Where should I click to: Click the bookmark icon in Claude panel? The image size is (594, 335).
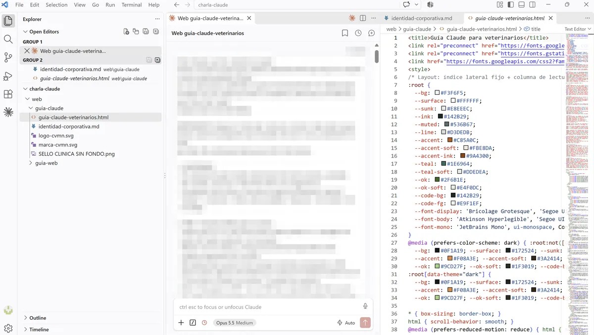pyautogui.click(x=345, y=33)
